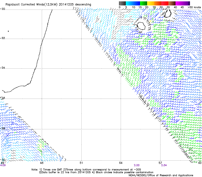Click the Reunion island outline near 55.5E

(x=141, y=26)
